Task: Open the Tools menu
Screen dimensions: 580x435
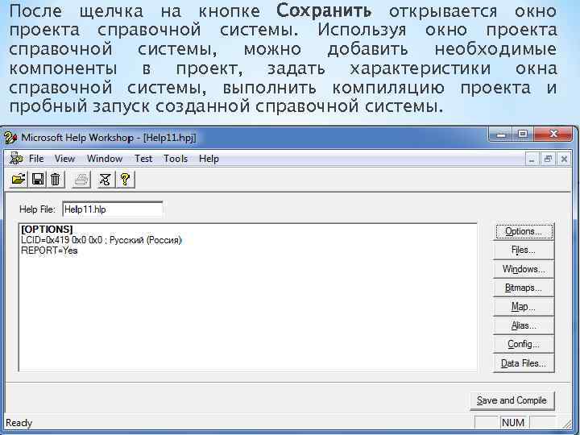Action: [176, 159]
